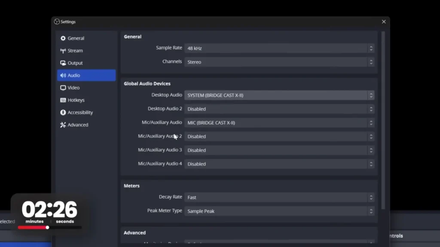Open the Hotkeys settings tab
440x247 pixels.
[x=86, y=100]
